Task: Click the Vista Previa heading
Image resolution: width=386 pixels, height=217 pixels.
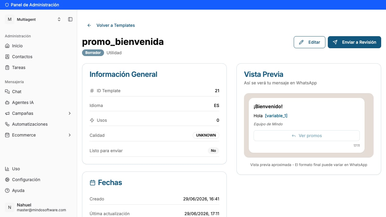Action: (264, 74)
